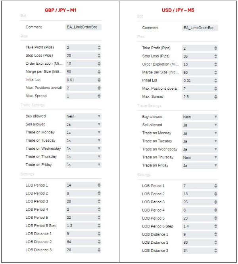This screenshot has height=264, width=238.
Task: Click LOB Period 1 stepper in GBP/JPY panel
Action: pos(99,185)
